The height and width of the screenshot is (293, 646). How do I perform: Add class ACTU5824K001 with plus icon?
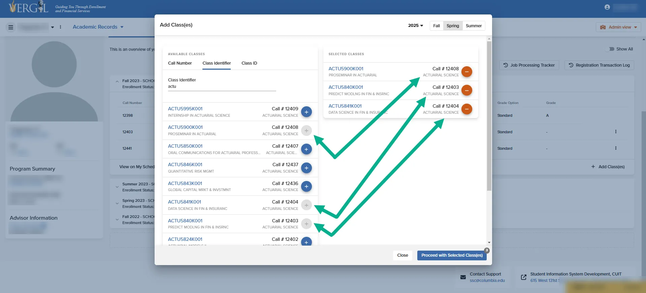tap(306, 241)
